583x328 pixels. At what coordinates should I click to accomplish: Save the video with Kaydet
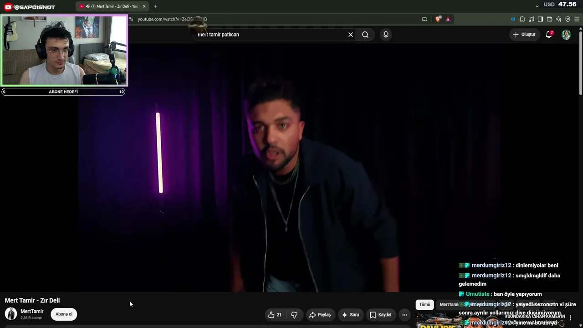pos(380,315)
